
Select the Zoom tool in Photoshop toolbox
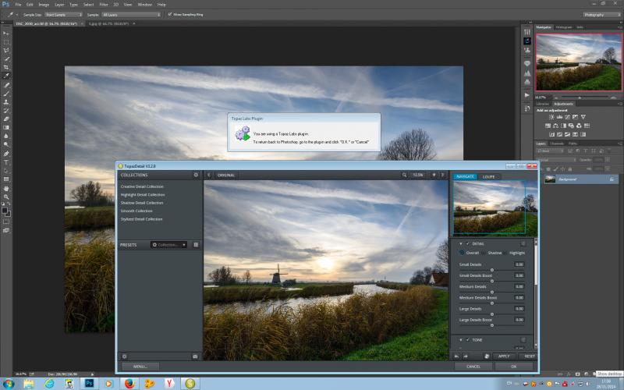click(x=6, y=197)
